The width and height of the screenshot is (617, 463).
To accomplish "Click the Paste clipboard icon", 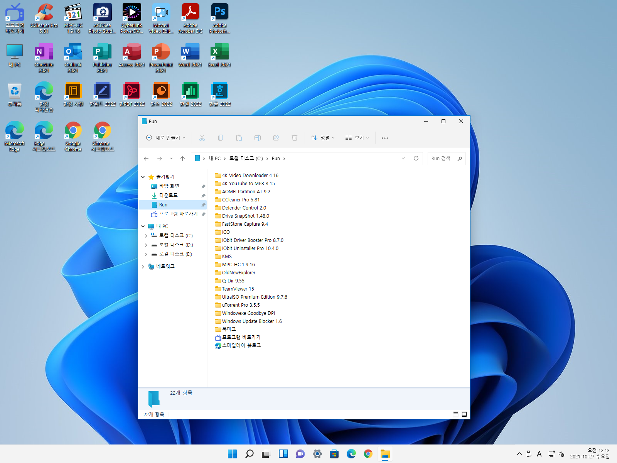I will [239, 138].
